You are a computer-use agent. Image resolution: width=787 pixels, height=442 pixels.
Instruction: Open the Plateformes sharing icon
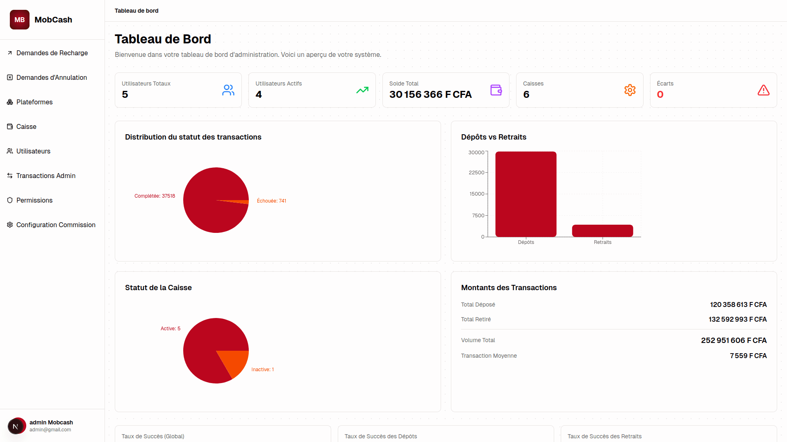(9, 102)
